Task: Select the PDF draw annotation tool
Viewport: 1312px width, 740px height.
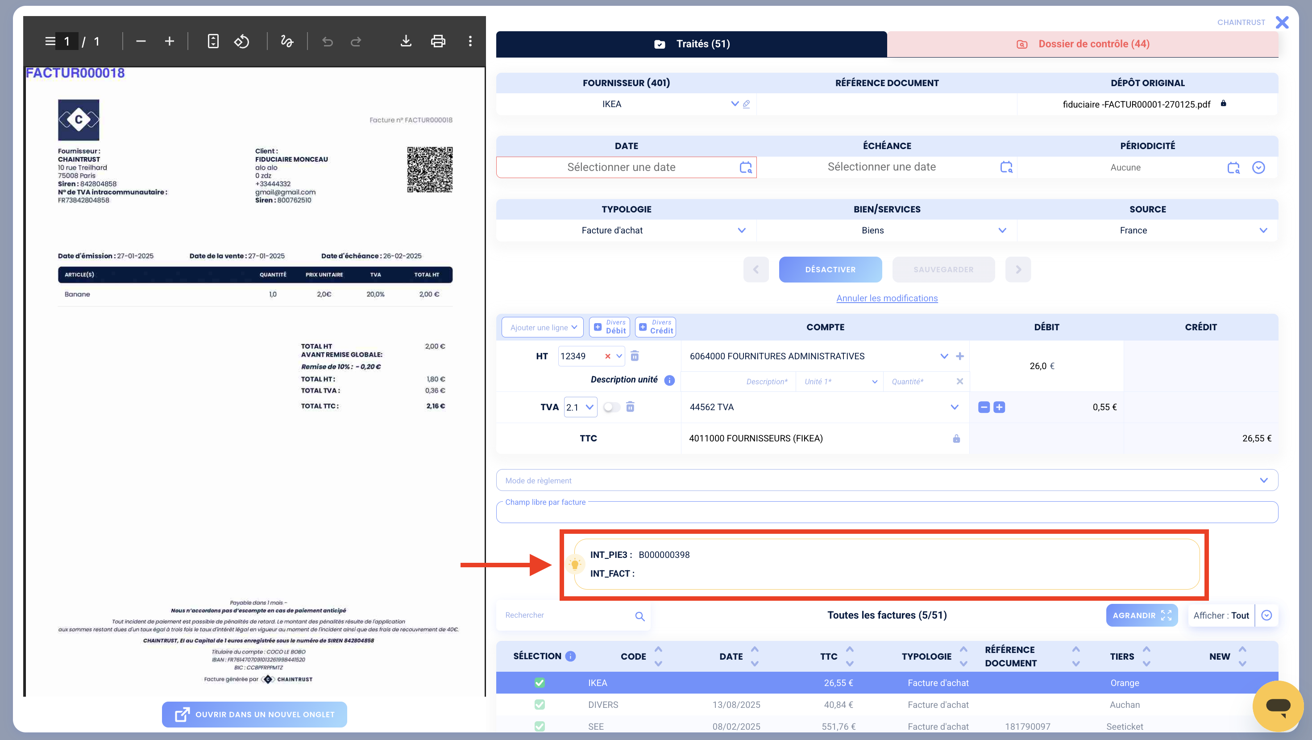Action: (x=287, y=41)
